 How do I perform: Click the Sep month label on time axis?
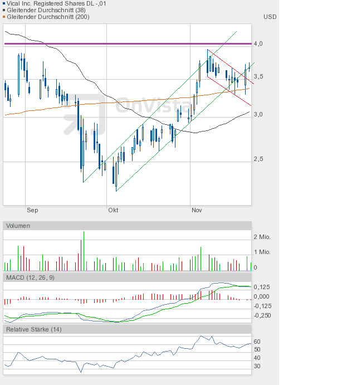pos(32,210)
